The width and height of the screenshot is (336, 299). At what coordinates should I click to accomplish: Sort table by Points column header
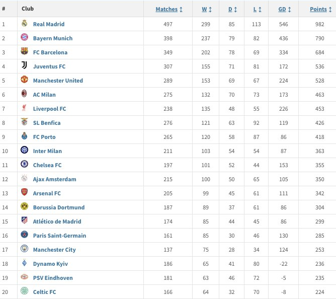pos(321,9)
